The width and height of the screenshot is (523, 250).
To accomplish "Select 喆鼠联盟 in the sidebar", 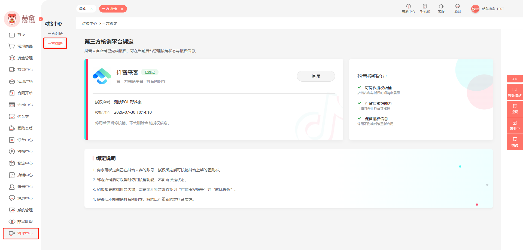I will (21, 222).
